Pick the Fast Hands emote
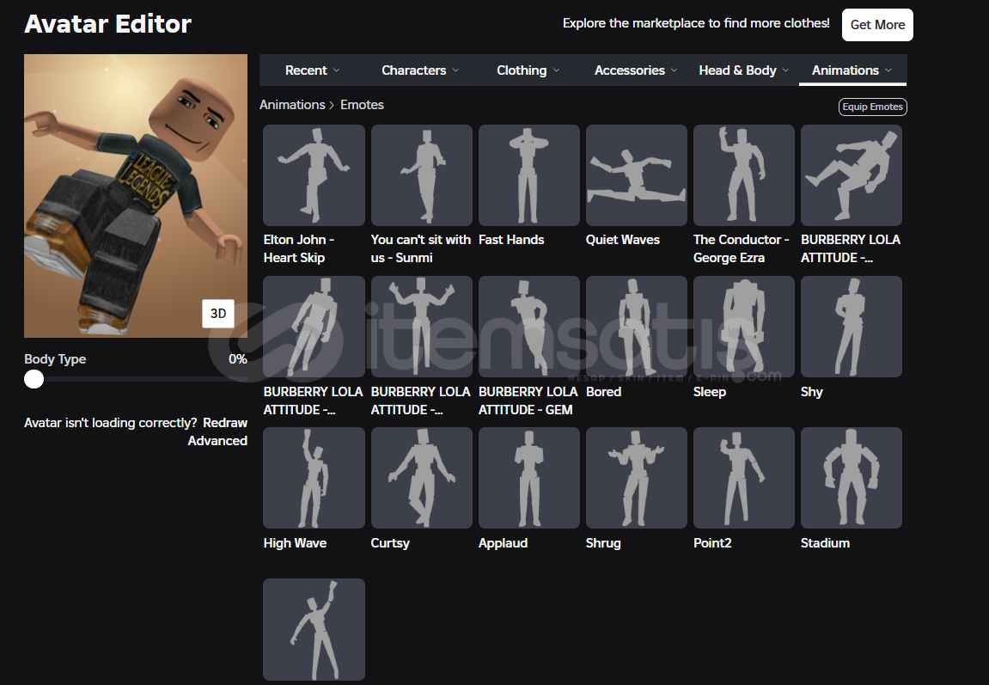989x685 pixels. click(x=529, y=175)
